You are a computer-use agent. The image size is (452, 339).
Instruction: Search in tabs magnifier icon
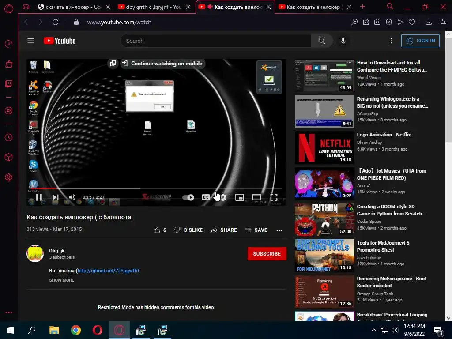(x=390, y=6)
